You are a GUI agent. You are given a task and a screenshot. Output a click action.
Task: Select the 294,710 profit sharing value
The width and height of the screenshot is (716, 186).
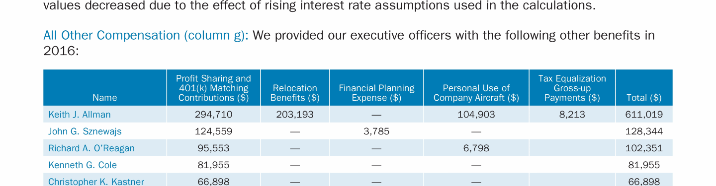(214, 115)
